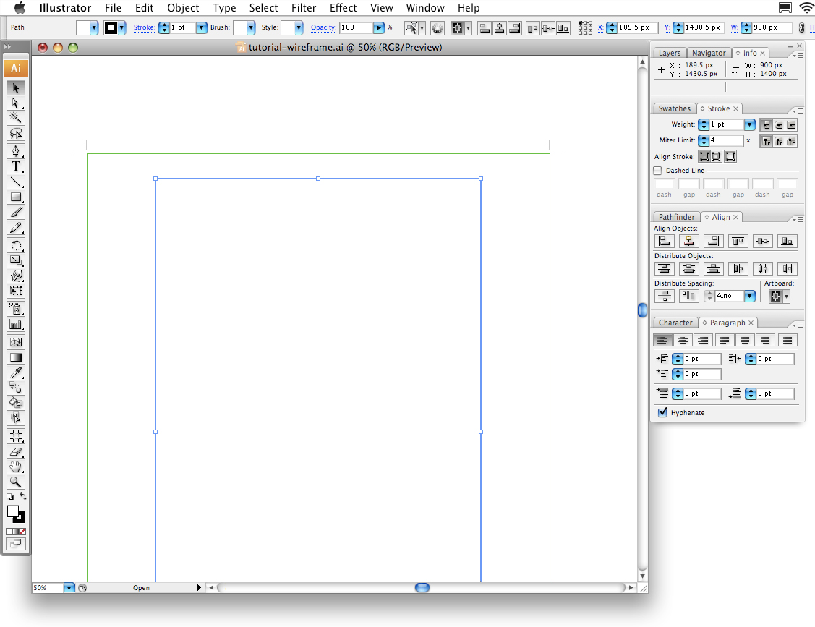Click Horizontal Align Left in Align panel
815x627 pixels.
tap(665, 241)
